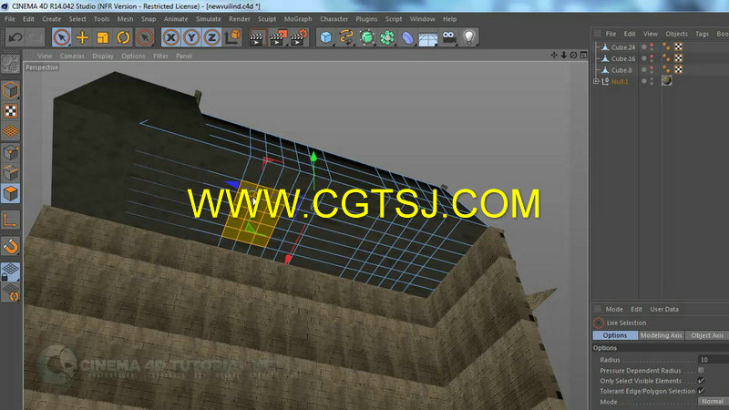Open the Plugins menu

[x=366, y=19]
